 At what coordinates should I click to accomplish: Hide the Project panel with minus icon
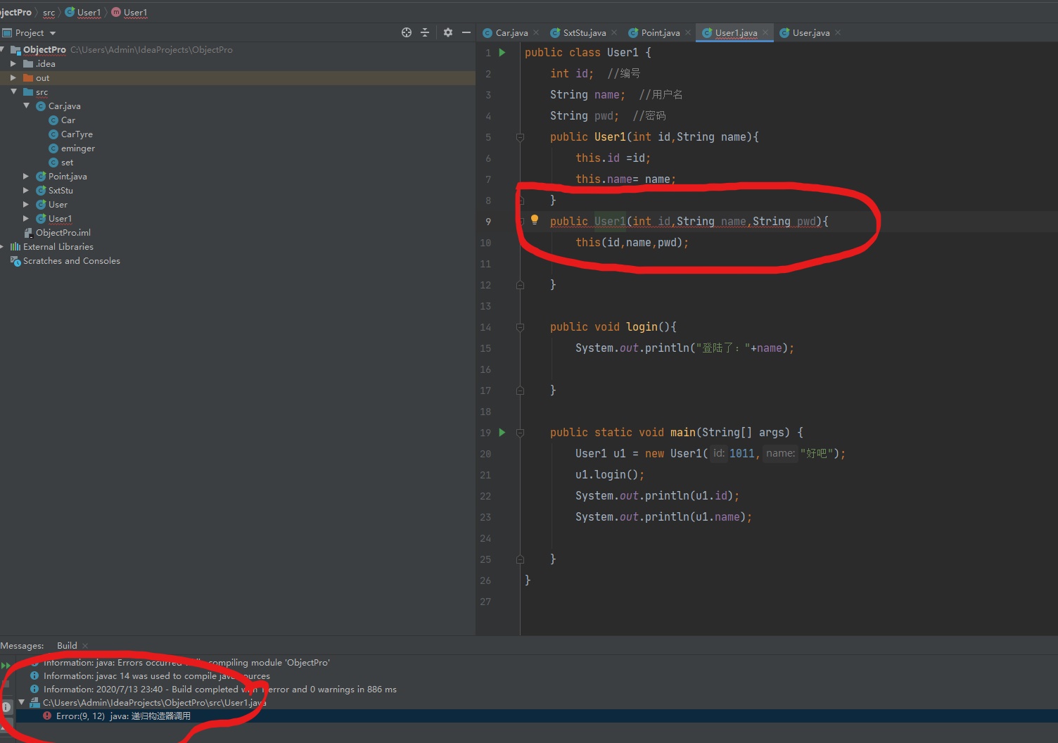coord(466,32)
